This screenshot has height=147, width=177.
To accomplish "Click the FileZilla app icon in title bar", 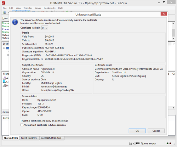I will click(4, 3).
